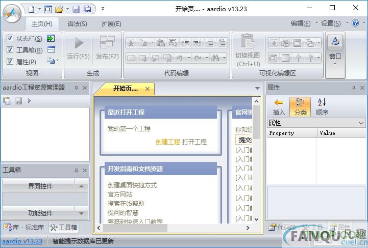Close the 开始页 tab with its X

coord(148,89)
